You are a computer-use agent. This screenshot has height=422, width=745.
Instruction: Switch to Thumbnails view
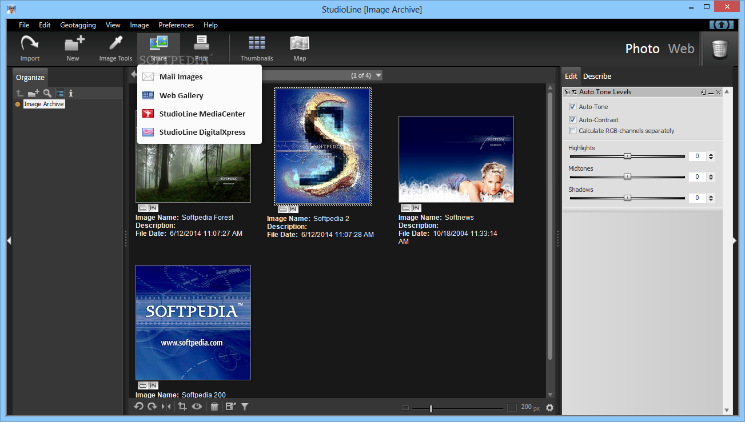click(257, 49)
